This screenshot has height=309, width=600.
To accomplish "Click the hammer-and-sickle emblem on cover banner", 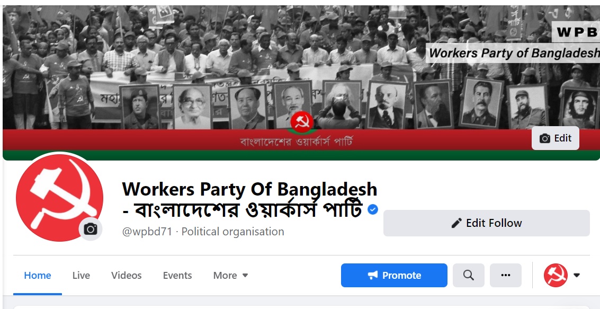I will (x=302, y=122).
